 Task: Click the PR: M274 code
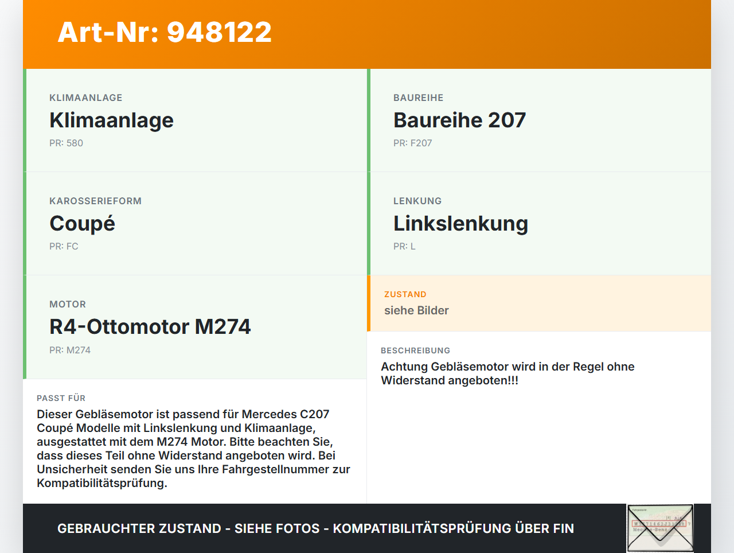pyautogui.click(x=70, y=350)
